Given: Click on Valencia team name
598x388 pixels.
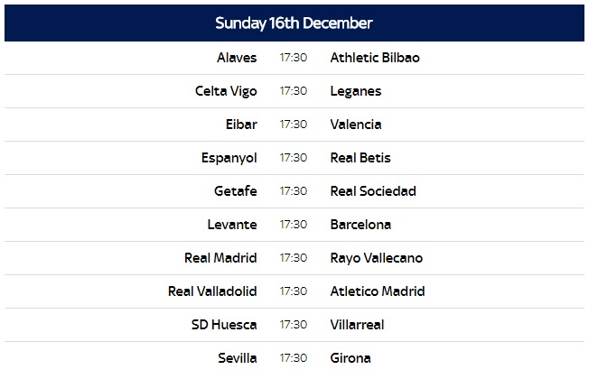Looking at the screenshot, I should 356,125.
